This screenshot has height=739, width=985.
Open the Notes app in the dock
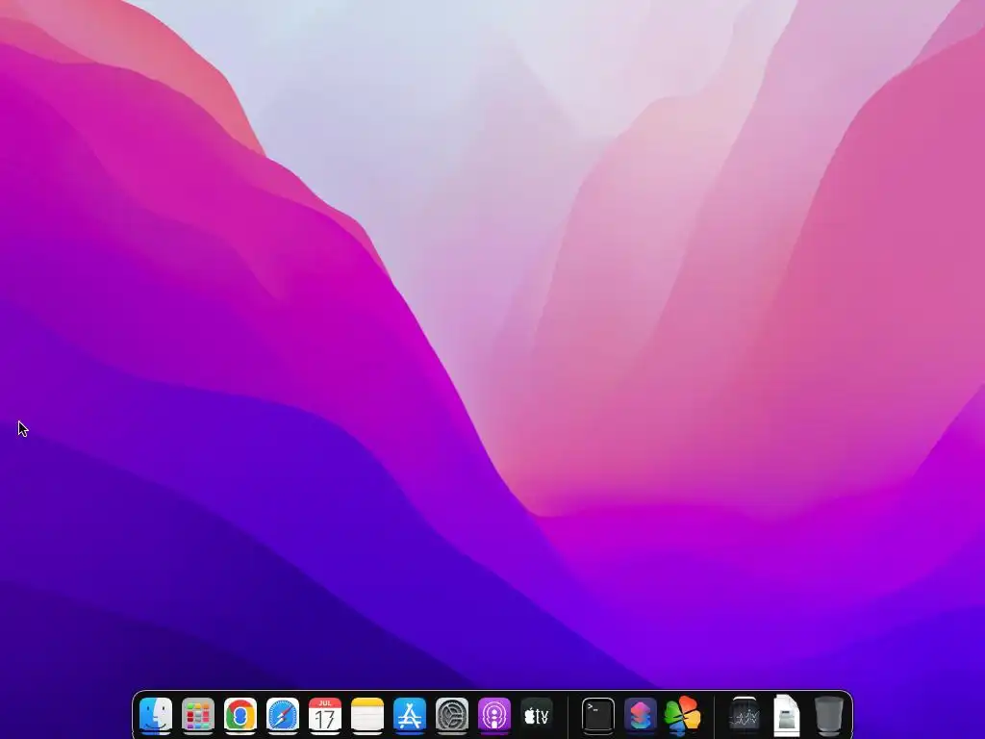(366, 715)
